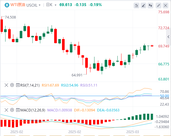Screen dimensions: 171x136
Task: Click the 63.801 price axis label
Action: (x=164, y=79)
